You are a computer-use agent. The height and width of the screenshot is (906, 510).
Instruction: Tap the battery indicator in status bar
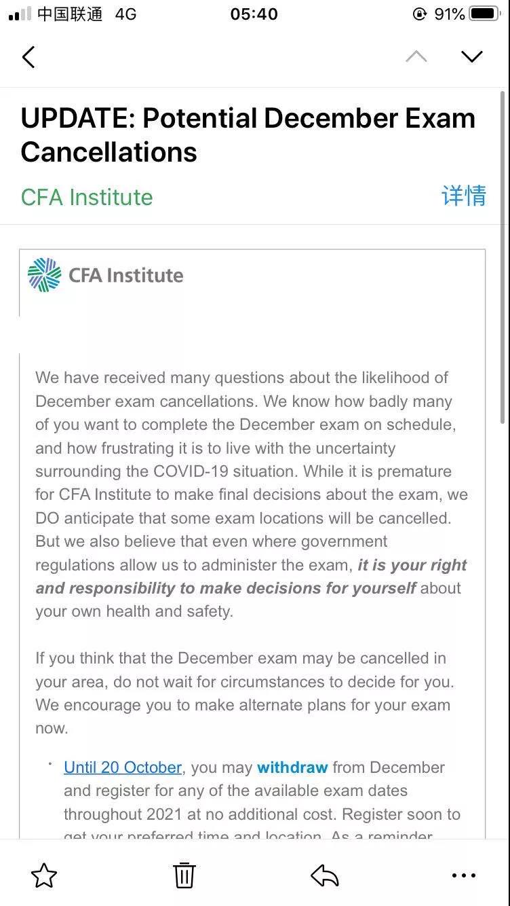point(484,14)
